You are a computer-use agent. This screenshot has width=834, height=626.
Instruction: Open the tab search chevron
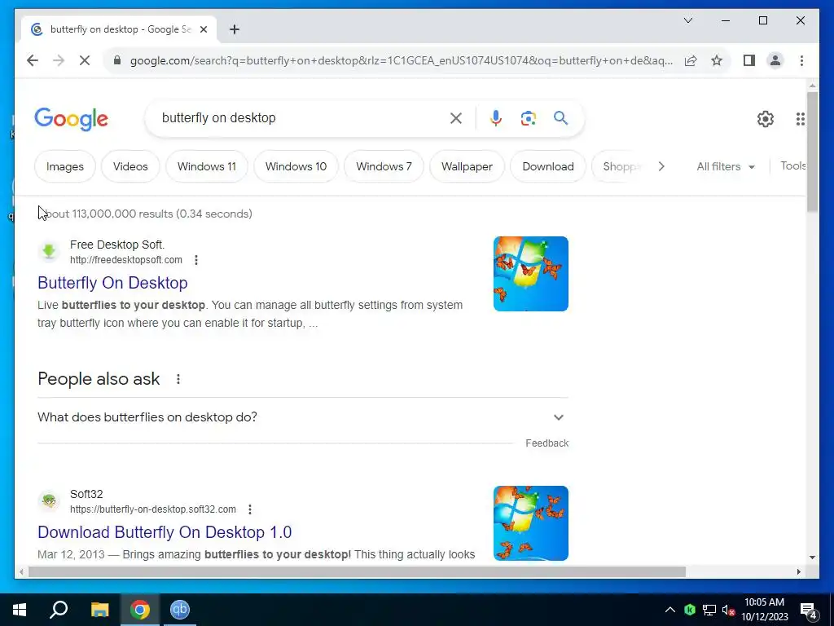tap(687, 20)
